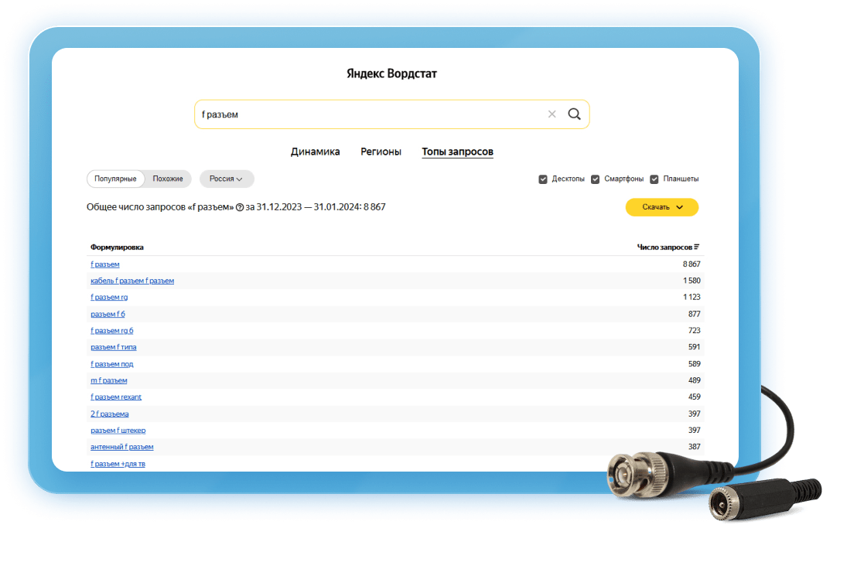Select the value 1 580 in the table
This screenshot has width=864, height=586.
692,281
